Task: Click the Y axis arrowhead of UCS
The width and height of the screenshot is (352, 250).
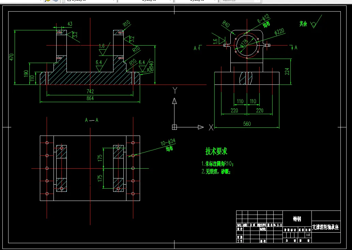Action: pos(174,101)
